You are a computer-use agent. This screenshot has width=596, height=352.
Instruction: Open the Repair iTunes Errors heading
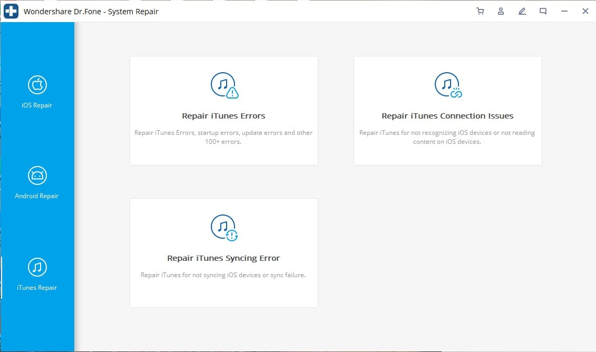click(223, 116)
